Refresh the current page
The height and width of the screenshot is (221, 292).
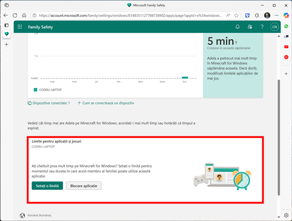[15, 15]
